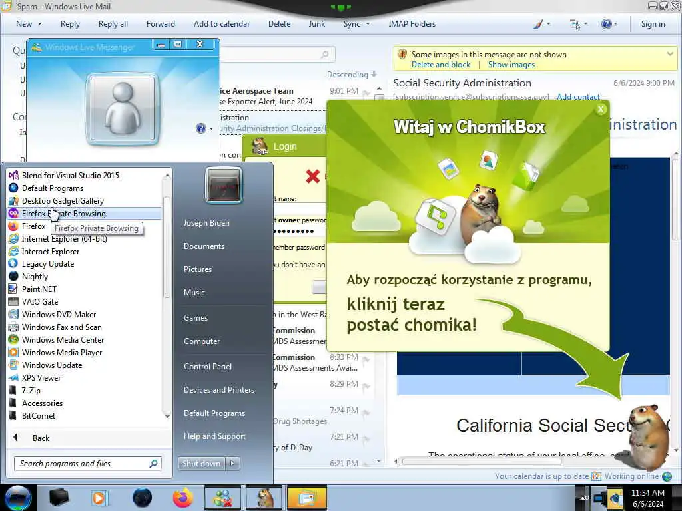Image resolution: width=682 pixels, height=511 pixels.
Task: Click Reply all in the mail toolbar
Action: pyautogui.click(x=113, y=24)
